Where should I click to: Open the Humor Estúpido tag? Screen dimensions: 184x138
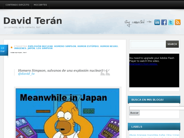(88, 46)
